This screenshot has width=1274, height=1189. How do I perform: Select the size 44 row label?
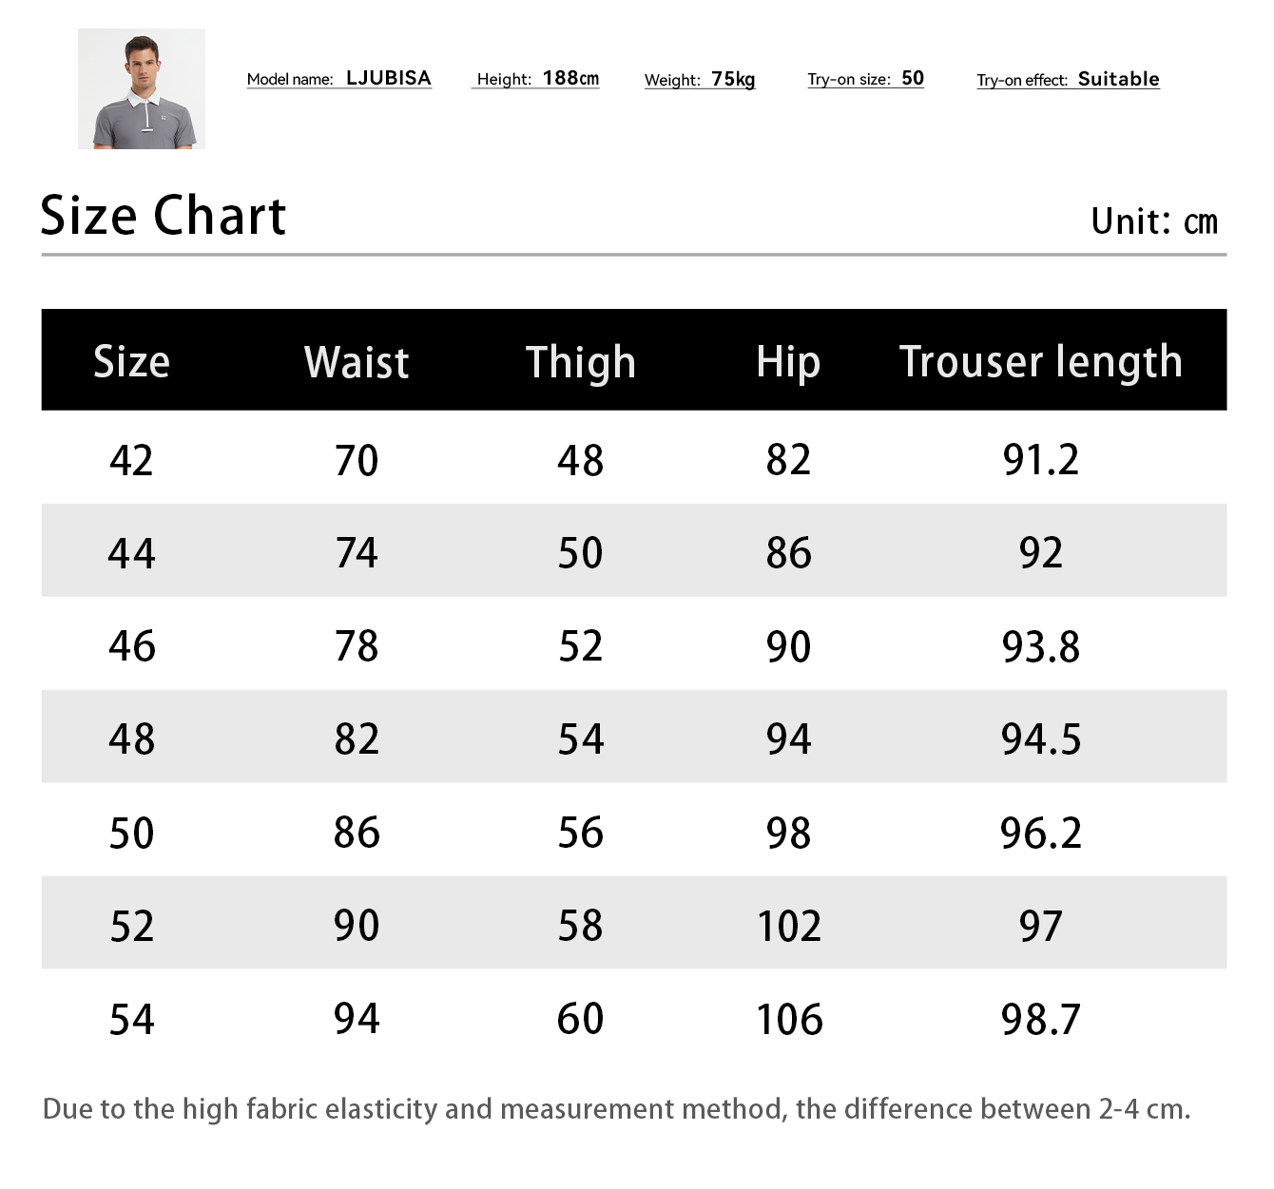coord(131,553)
